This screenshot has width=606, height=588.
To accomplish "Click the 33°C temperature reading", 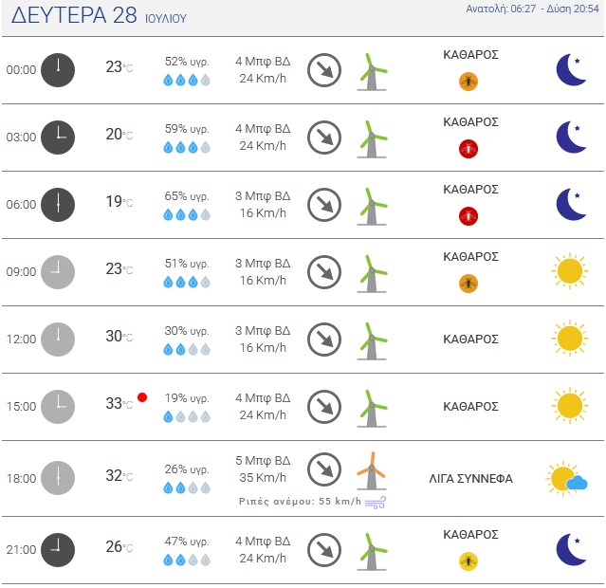I will 119,404.
